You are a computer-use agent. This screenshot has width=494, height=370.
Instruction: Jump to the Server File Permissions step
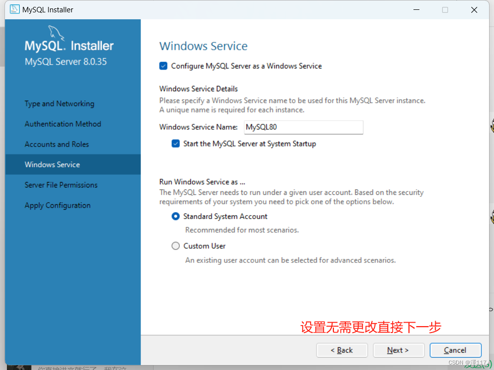pyautogui.click(x=61, y=185)
